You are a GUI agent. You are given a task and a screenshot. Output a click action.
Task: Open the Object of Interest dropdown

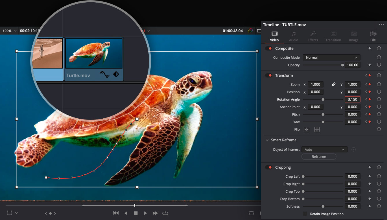(324, 149)
